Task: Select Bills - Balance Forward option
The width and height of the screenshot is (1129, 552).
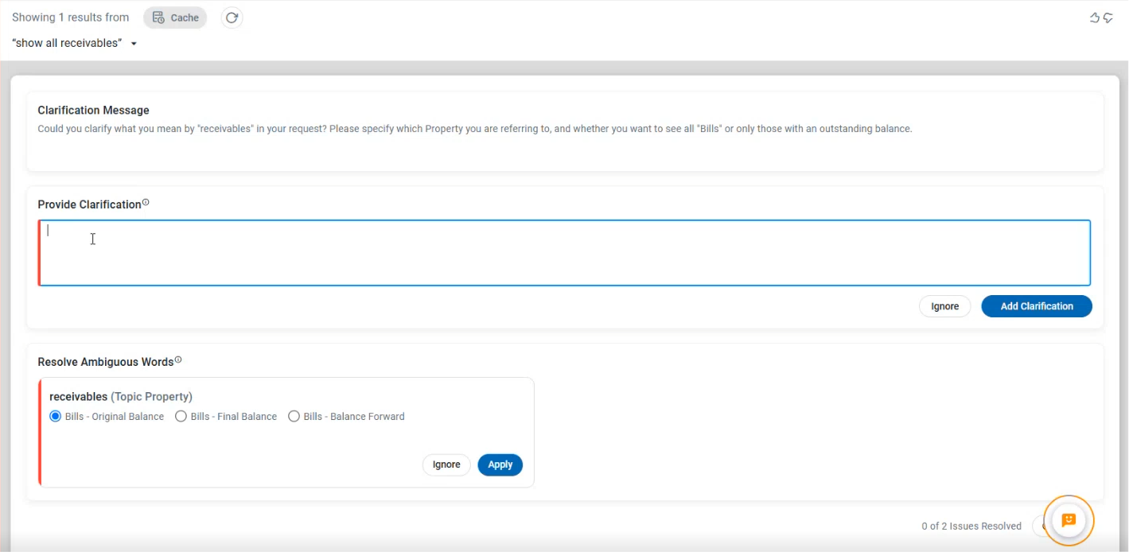Action: 294,416
